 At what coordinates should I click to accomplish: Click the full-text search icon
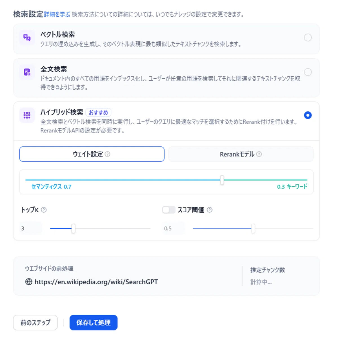(x=27, y=72)
